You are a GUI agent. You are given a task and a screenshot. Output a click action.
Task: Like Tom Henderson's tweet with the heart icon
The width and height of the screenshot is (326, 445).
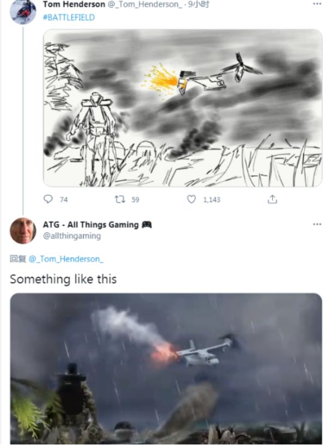(x=192, y=199)
